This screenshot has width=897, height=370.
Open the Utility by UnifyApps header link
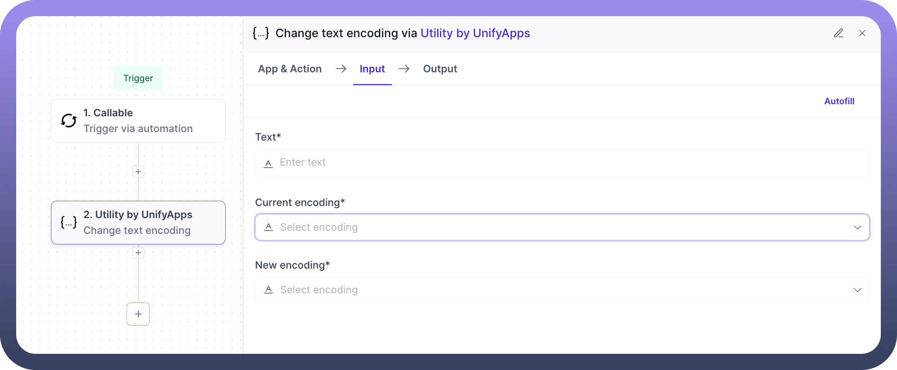click(x=475, y=33)
